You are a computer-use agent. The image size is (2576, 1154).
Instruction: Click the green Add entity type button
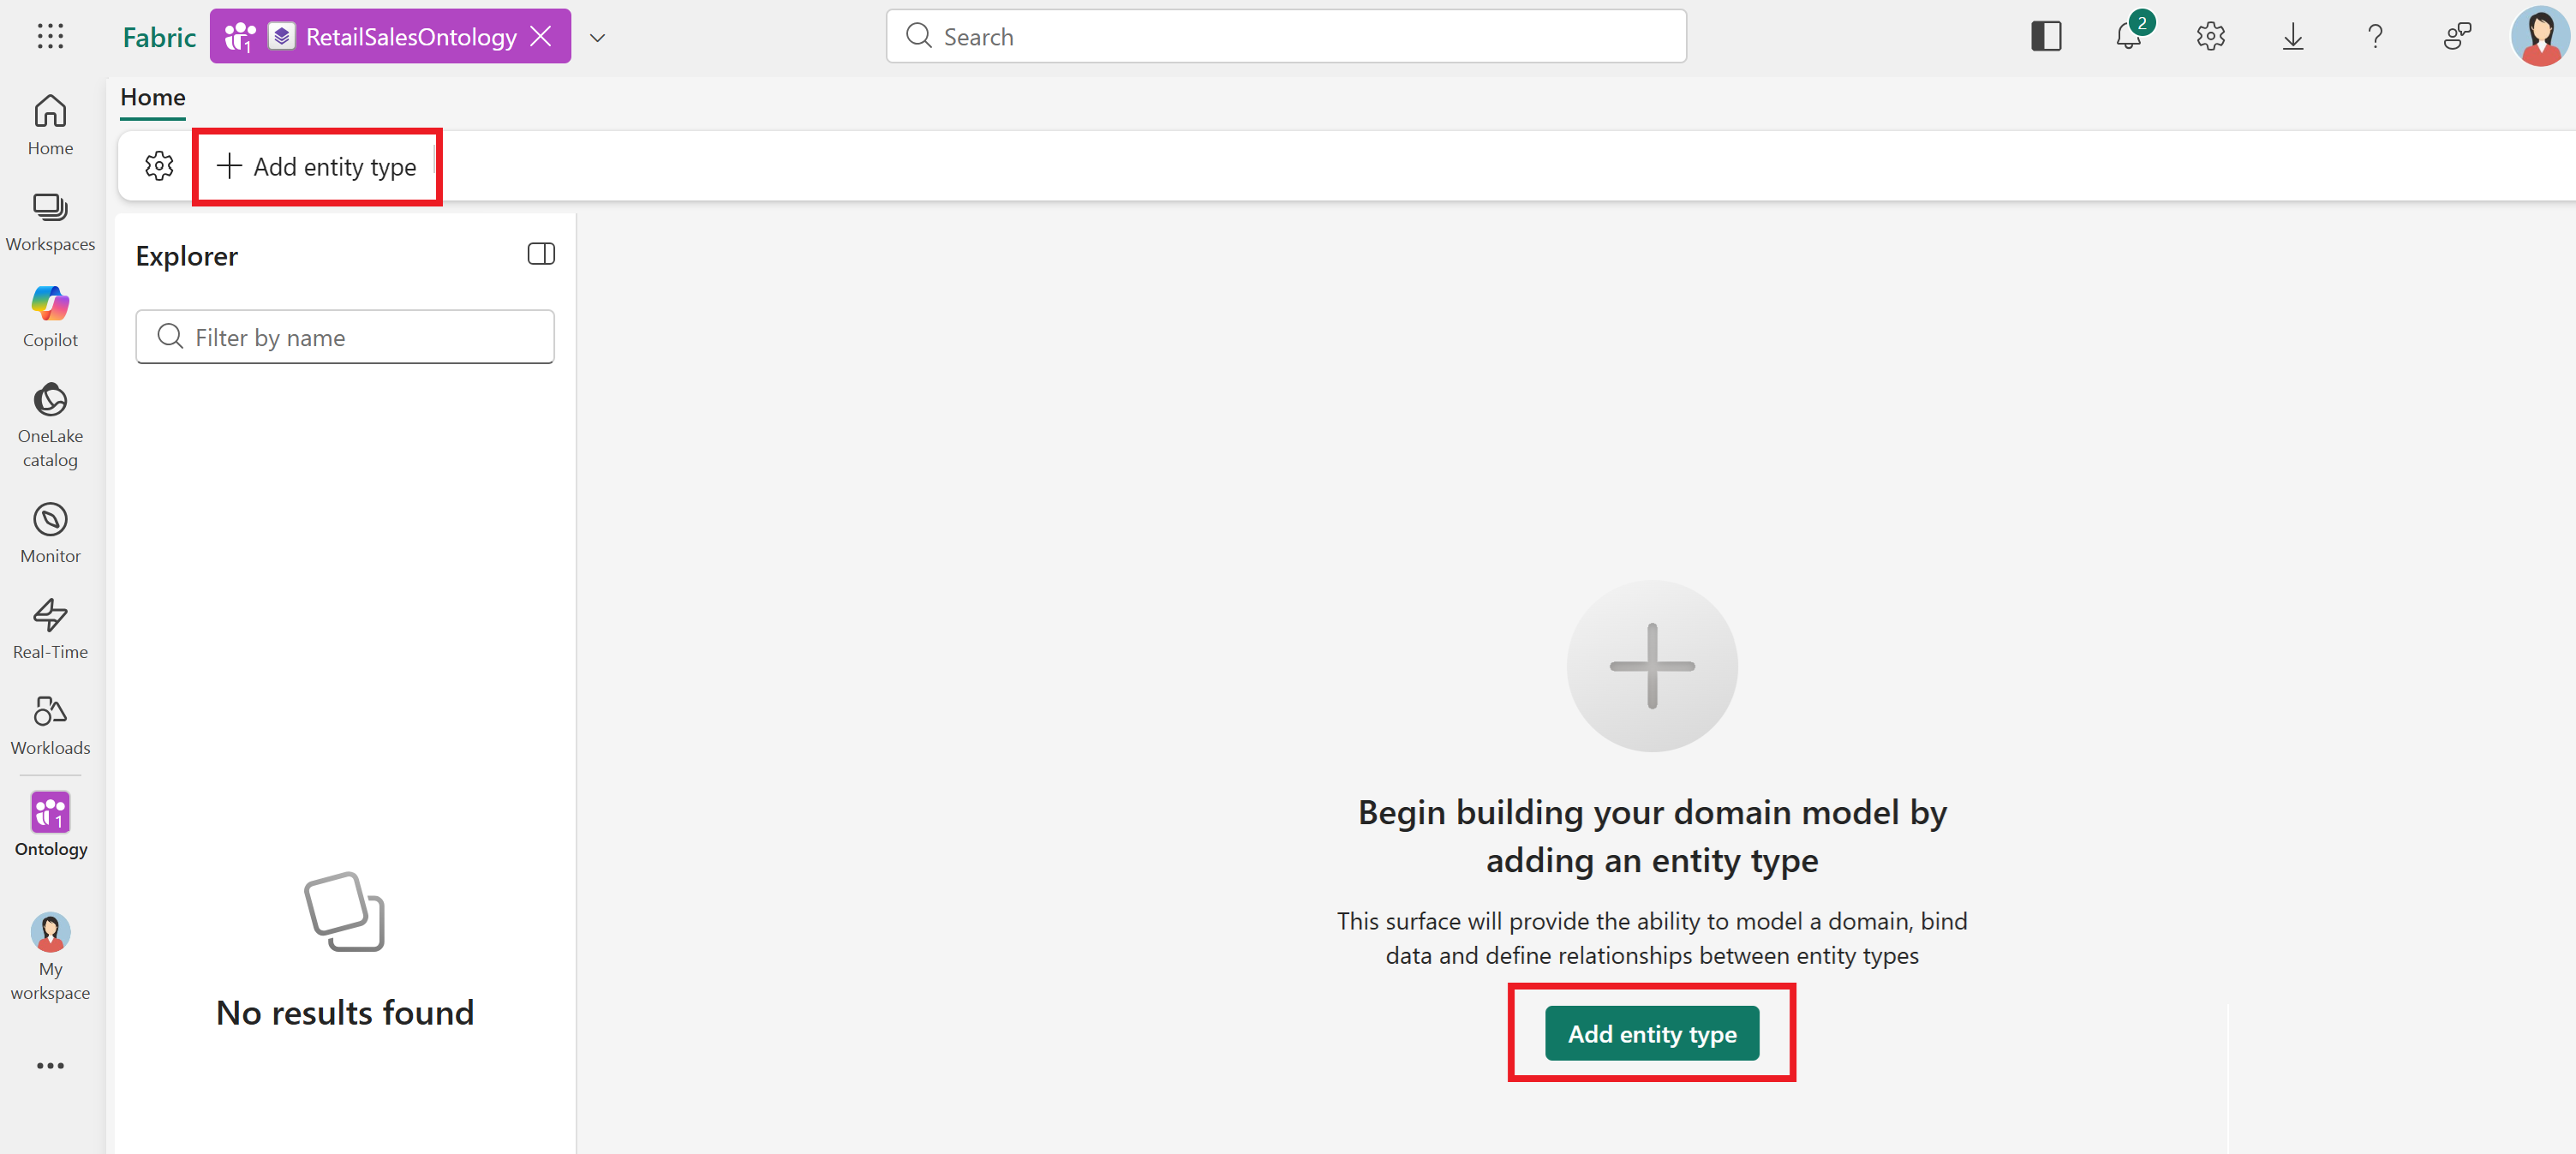pyautogui.click(x=1651, y=1033)
